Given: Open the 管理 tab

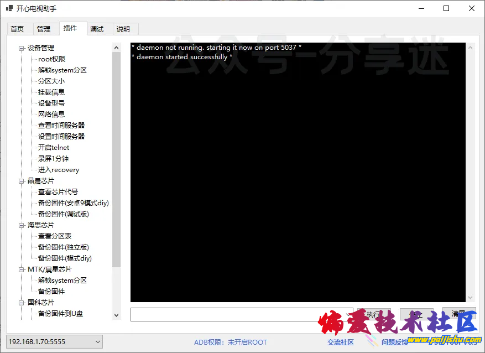Looking at the screenshot, I should (x=44, y=29).
